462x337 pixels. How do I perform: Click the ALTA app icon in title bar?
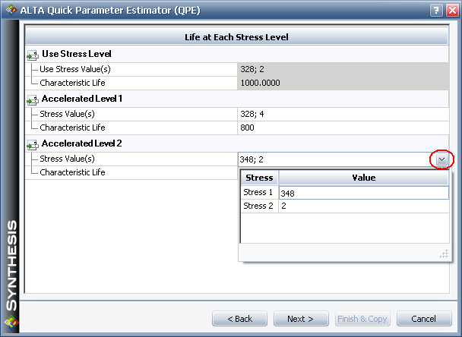click(11, 10)
